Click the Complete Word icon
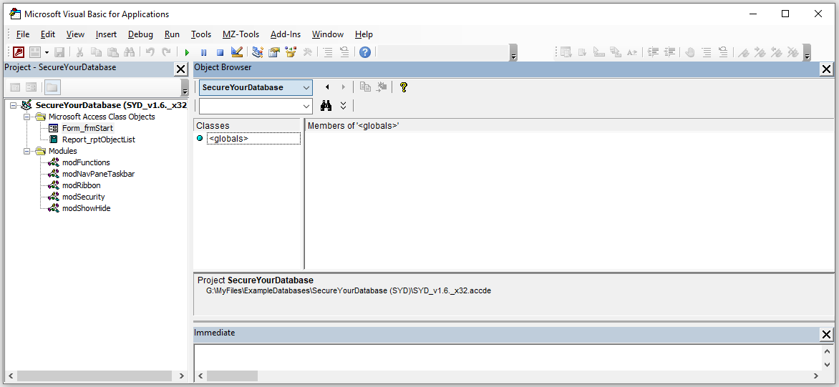Viewport: 839px width, 387px height. pyautogui.click(x=632, y=52)
